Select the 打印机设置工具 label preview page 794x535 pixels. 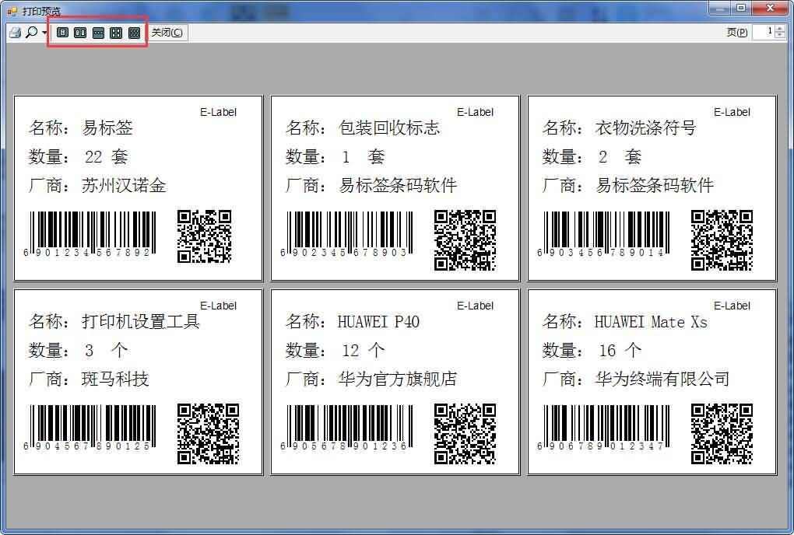(139, 382)
